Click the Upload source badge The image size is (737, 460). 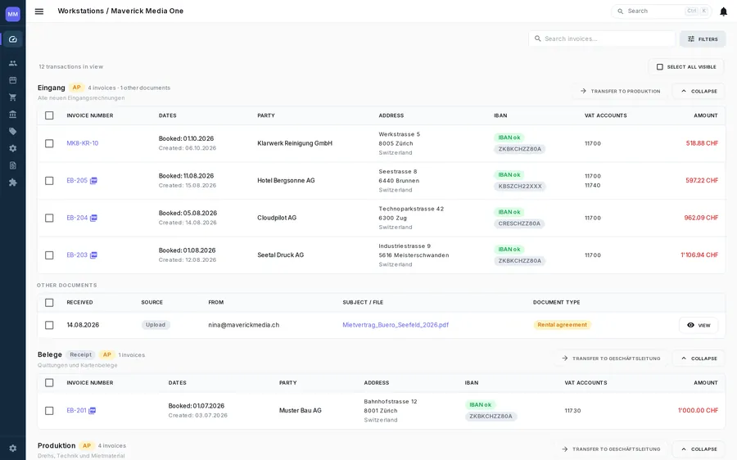156,325
